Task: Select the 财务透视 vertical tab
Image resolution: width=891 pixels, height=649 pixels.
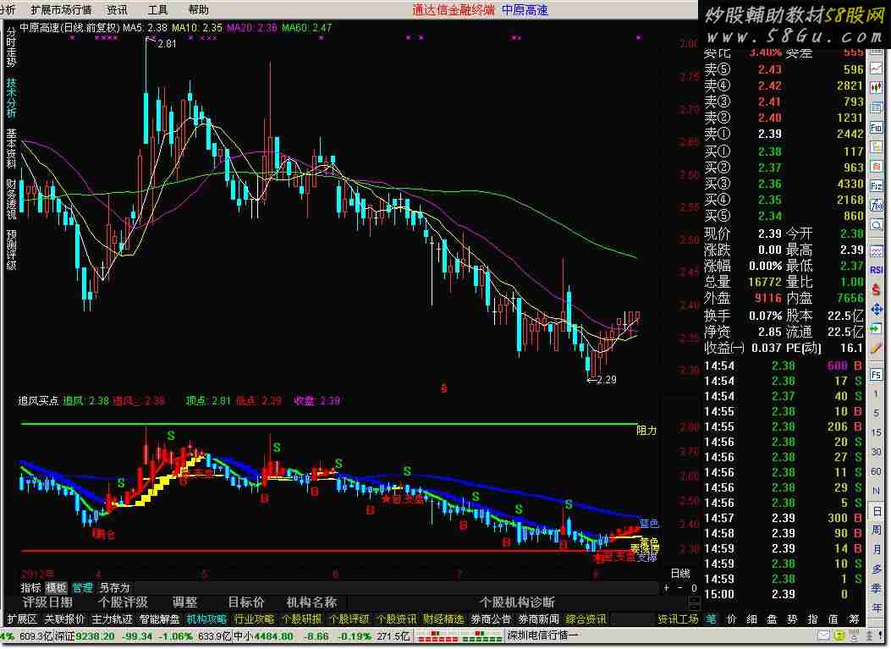Action: pos(11,199)
